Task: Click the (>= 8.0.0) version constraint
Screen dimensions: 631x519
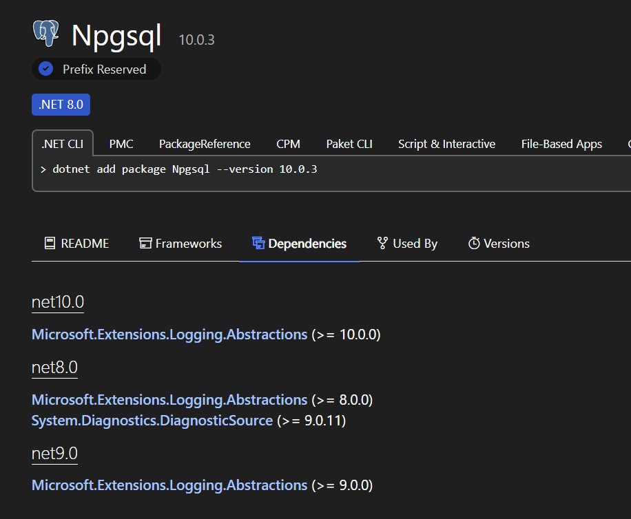Action: click(x=342, y=400)
